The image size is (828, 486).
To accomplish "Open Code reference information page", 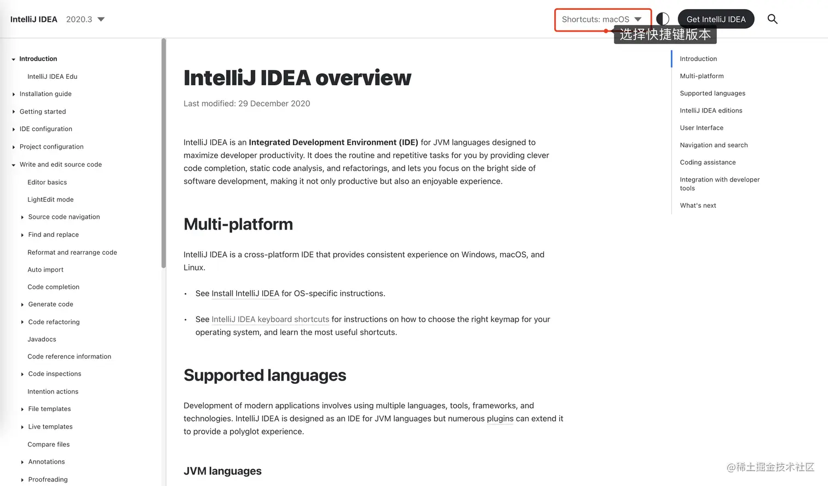I will 70,356.
